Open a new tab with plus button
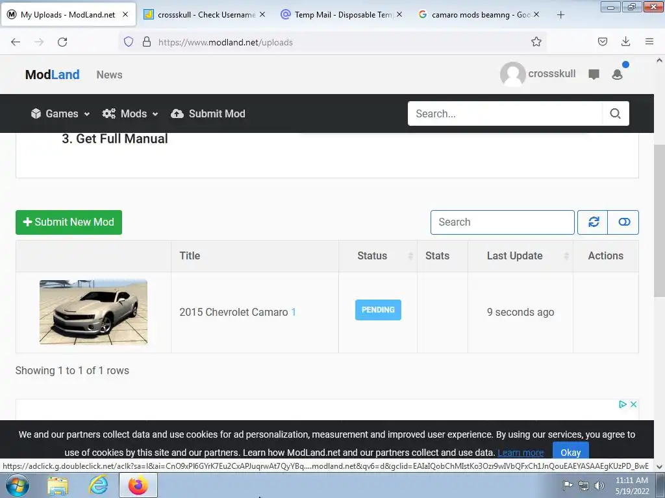This screenshot has height=498, width=665. click(x=560, y=15)
